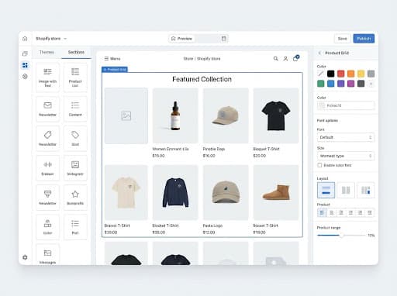Viewport: 397px width, 296px height.
Task: Open the hamburger Menu in the store preview
Action: [x=112, y=59]
